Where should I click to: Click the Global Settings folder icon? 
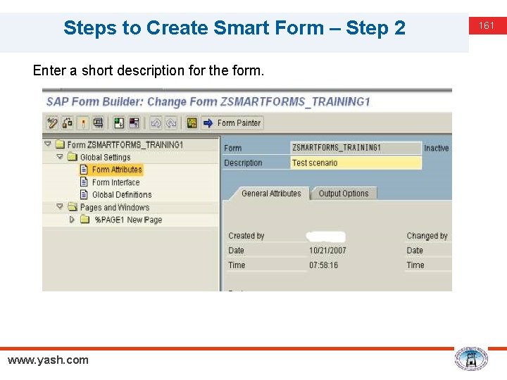pos(72,157)
